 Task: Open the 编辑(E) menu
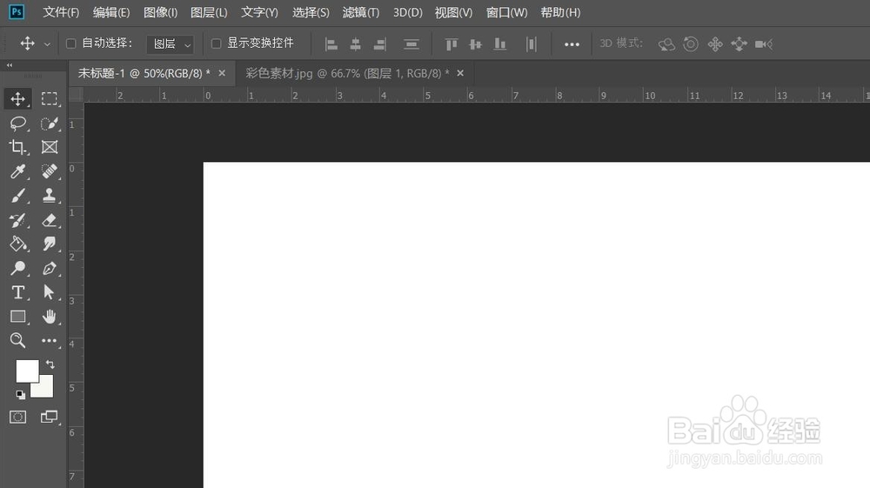tap(111, 12)
